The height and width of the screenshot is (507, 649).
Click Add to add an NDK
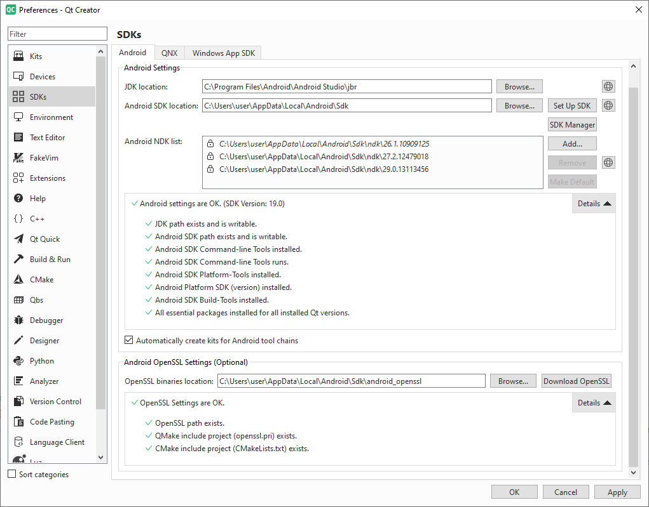(x=572, y=144)
